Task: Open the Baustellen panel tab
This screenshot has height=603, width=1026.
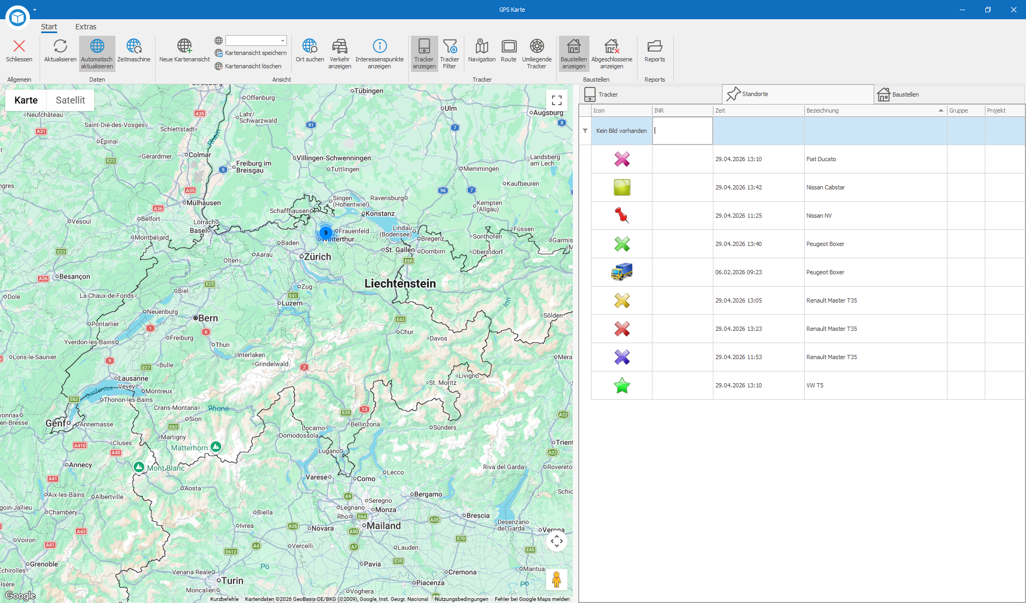Action: [x=950, y=94]
